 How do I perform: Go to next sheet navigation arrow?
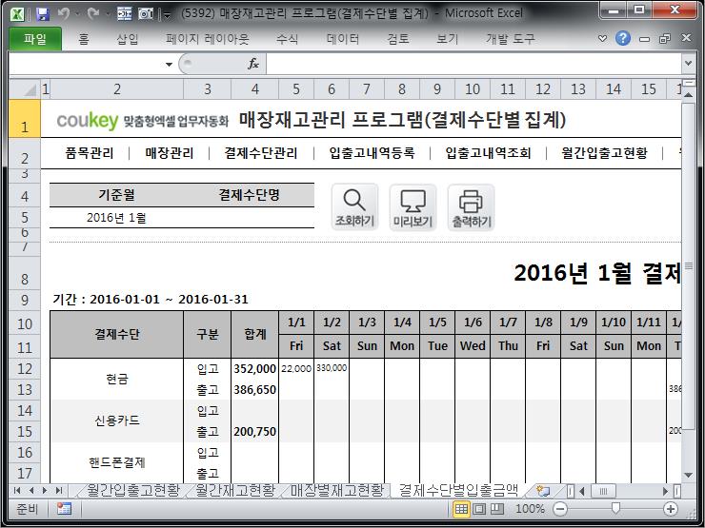tap(45, 490)
